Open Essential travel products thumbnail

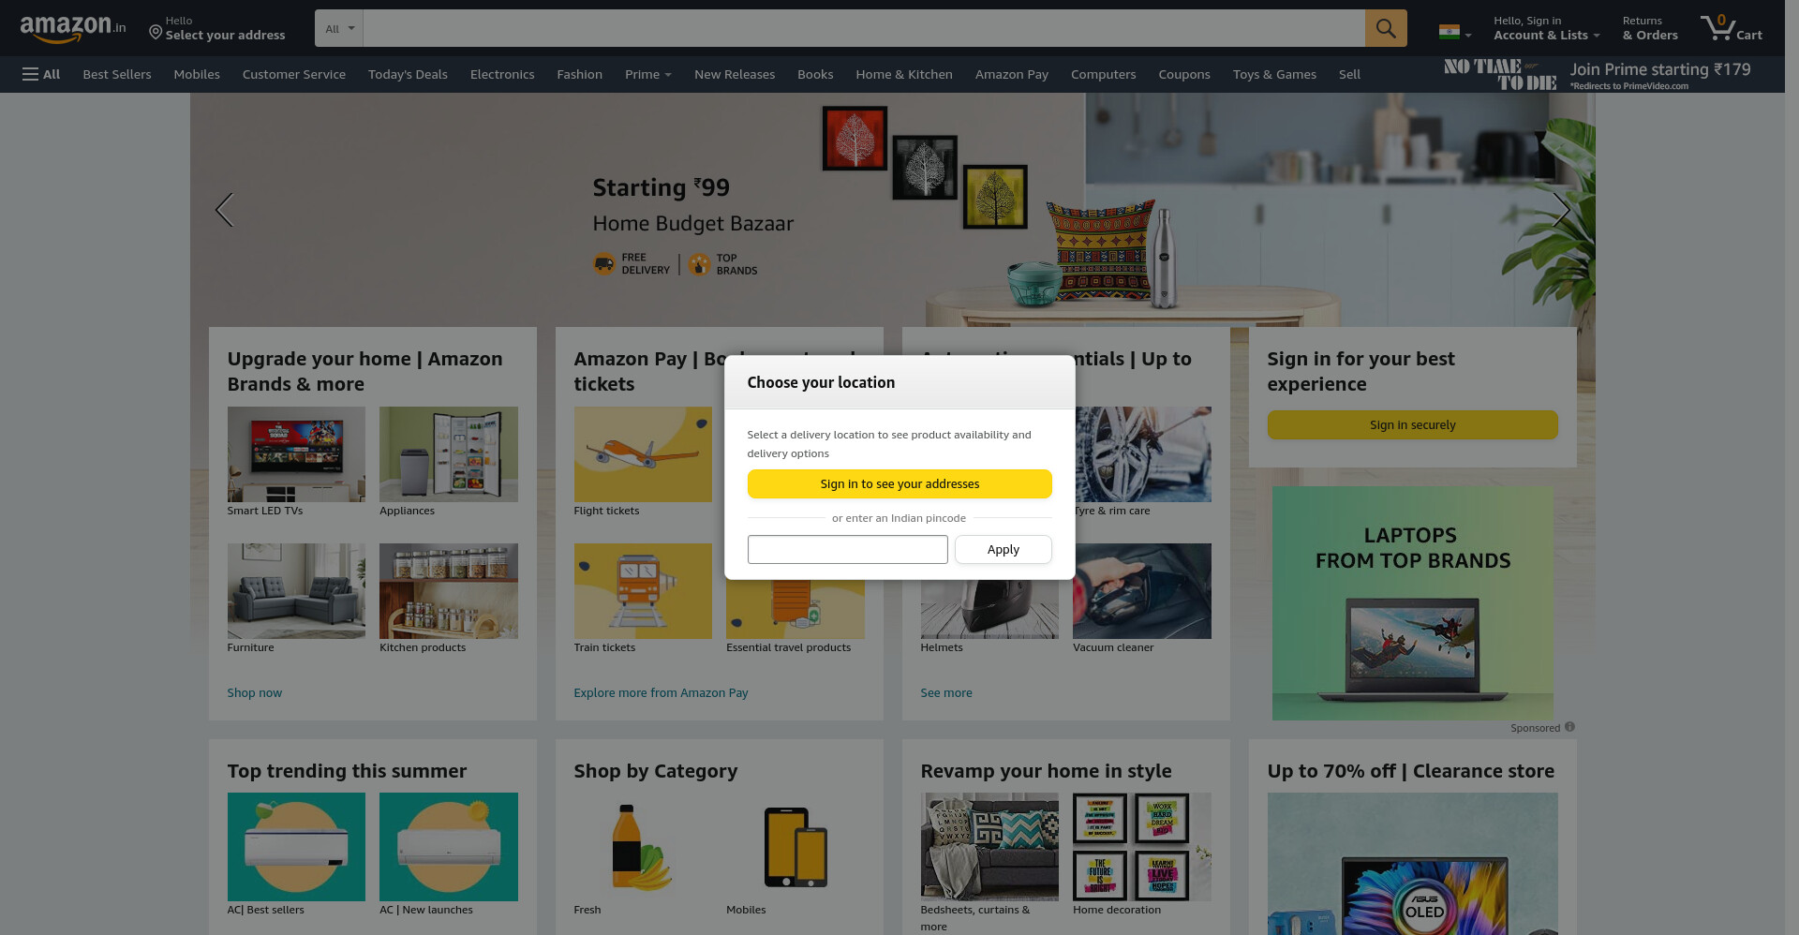tap(795, 609)
